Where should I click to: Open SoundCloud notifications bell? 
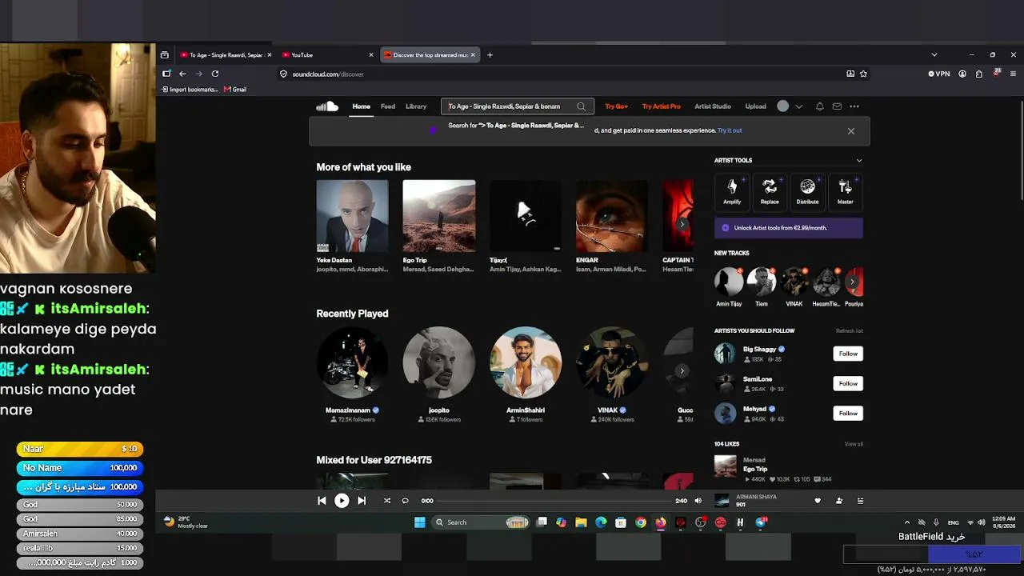point(819,106)
